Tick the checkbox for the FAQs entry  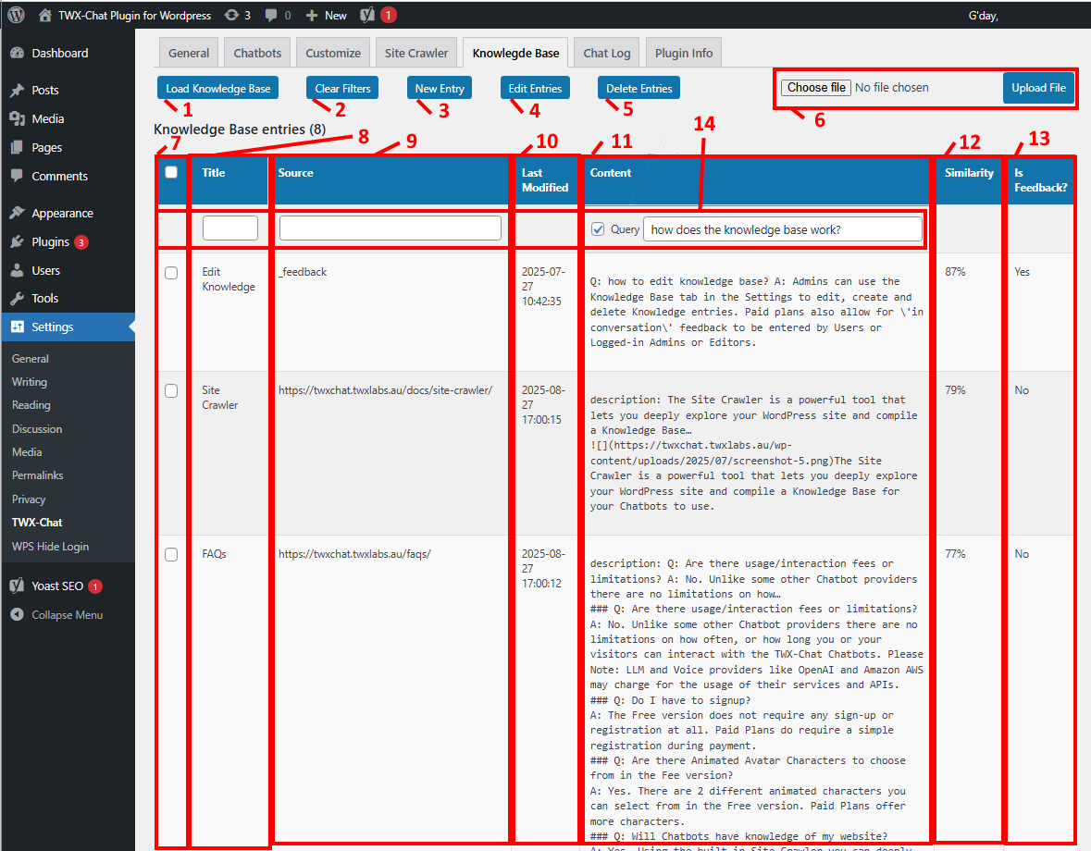171,555
